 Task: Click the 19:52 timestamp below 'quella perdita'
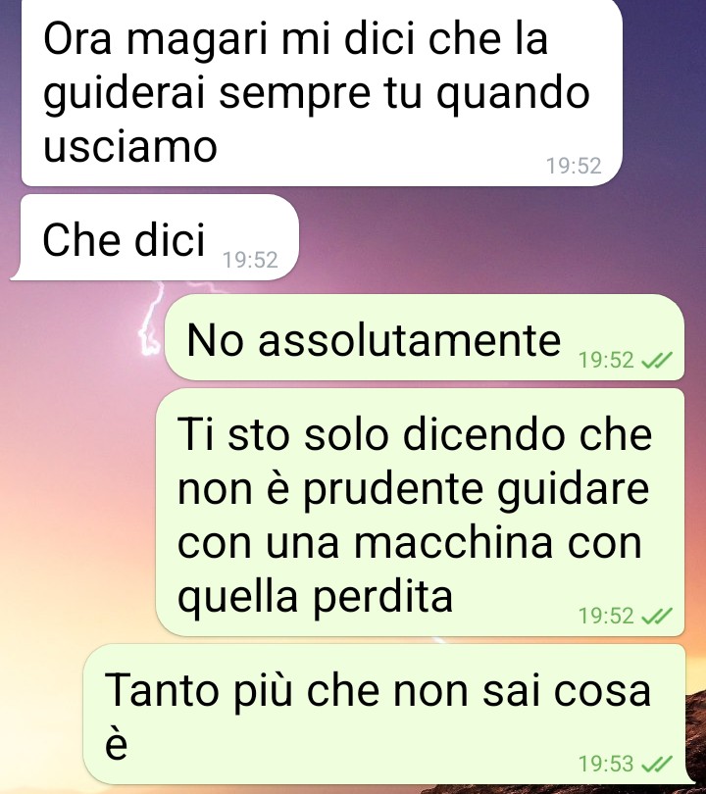coord(606,616)
